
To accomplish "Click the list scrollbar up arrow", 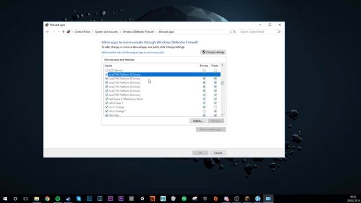I will click(222, 65).
